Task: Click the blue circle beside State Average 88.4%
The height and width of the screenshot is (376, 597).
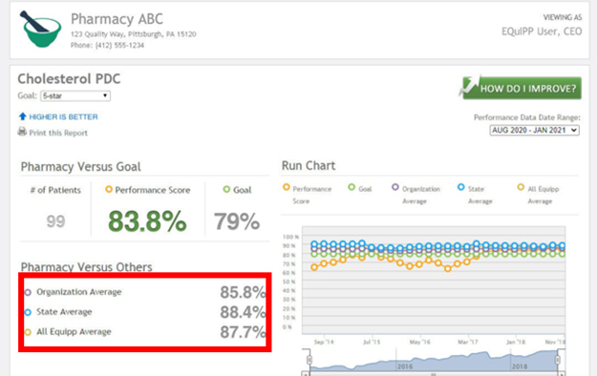Action: (28, 312)
